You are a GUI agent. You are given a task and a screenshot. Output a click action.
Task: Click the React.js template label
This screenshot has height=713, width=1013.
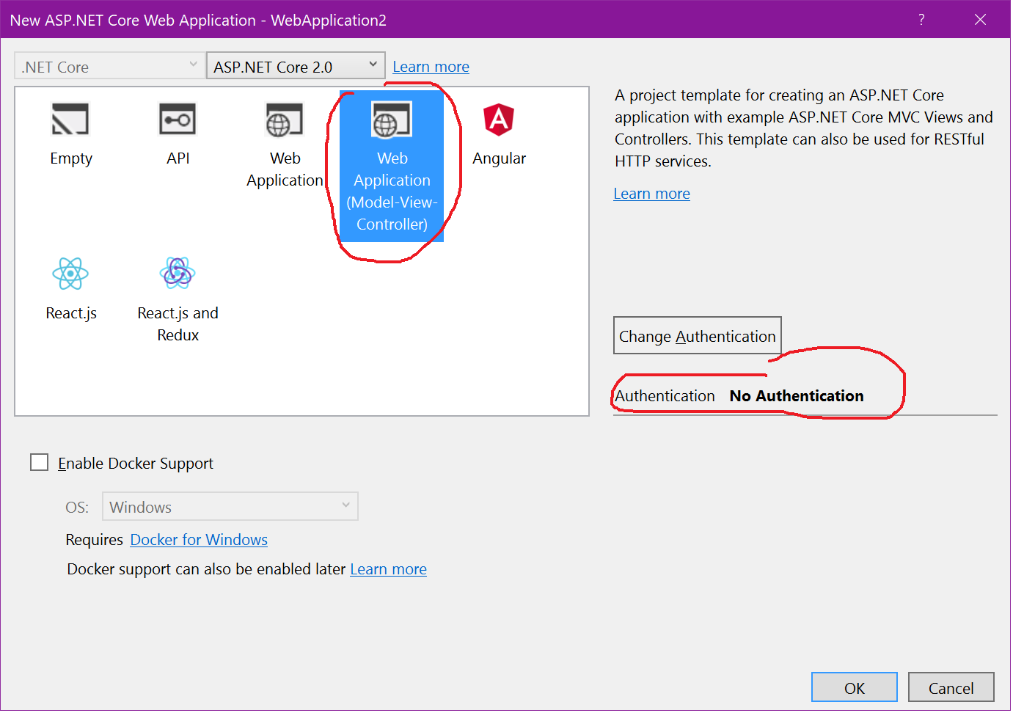click(71, 313)
